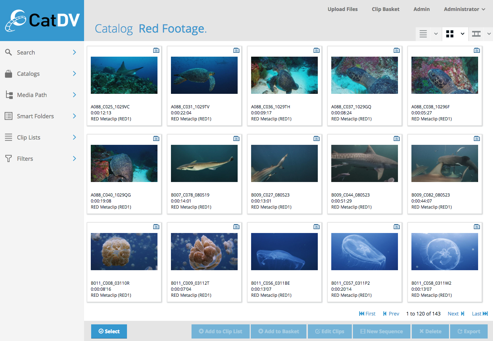
Task: Click the Clip Lists lines icon
Action: coord(9,137)
